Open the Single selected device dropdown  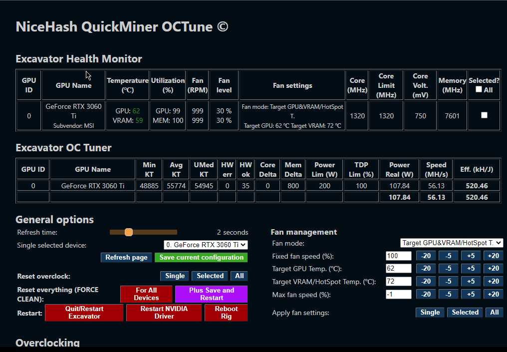point(206,245)
